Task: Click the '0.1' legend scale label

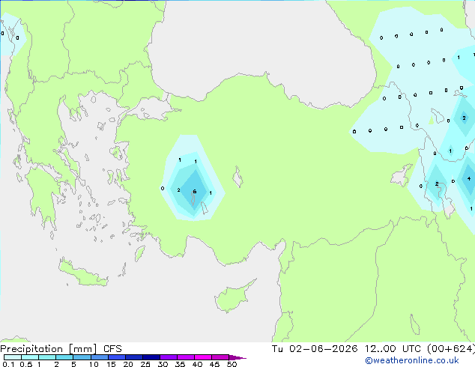Action: click(8, 364)
